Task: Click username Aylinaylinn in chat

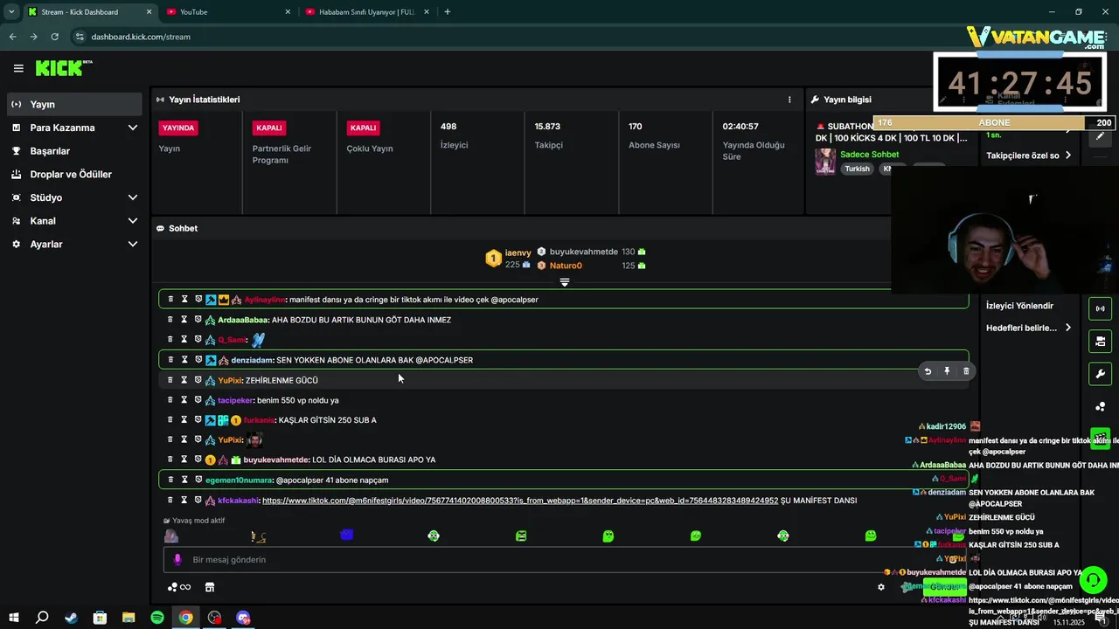Action: (265, 300)
